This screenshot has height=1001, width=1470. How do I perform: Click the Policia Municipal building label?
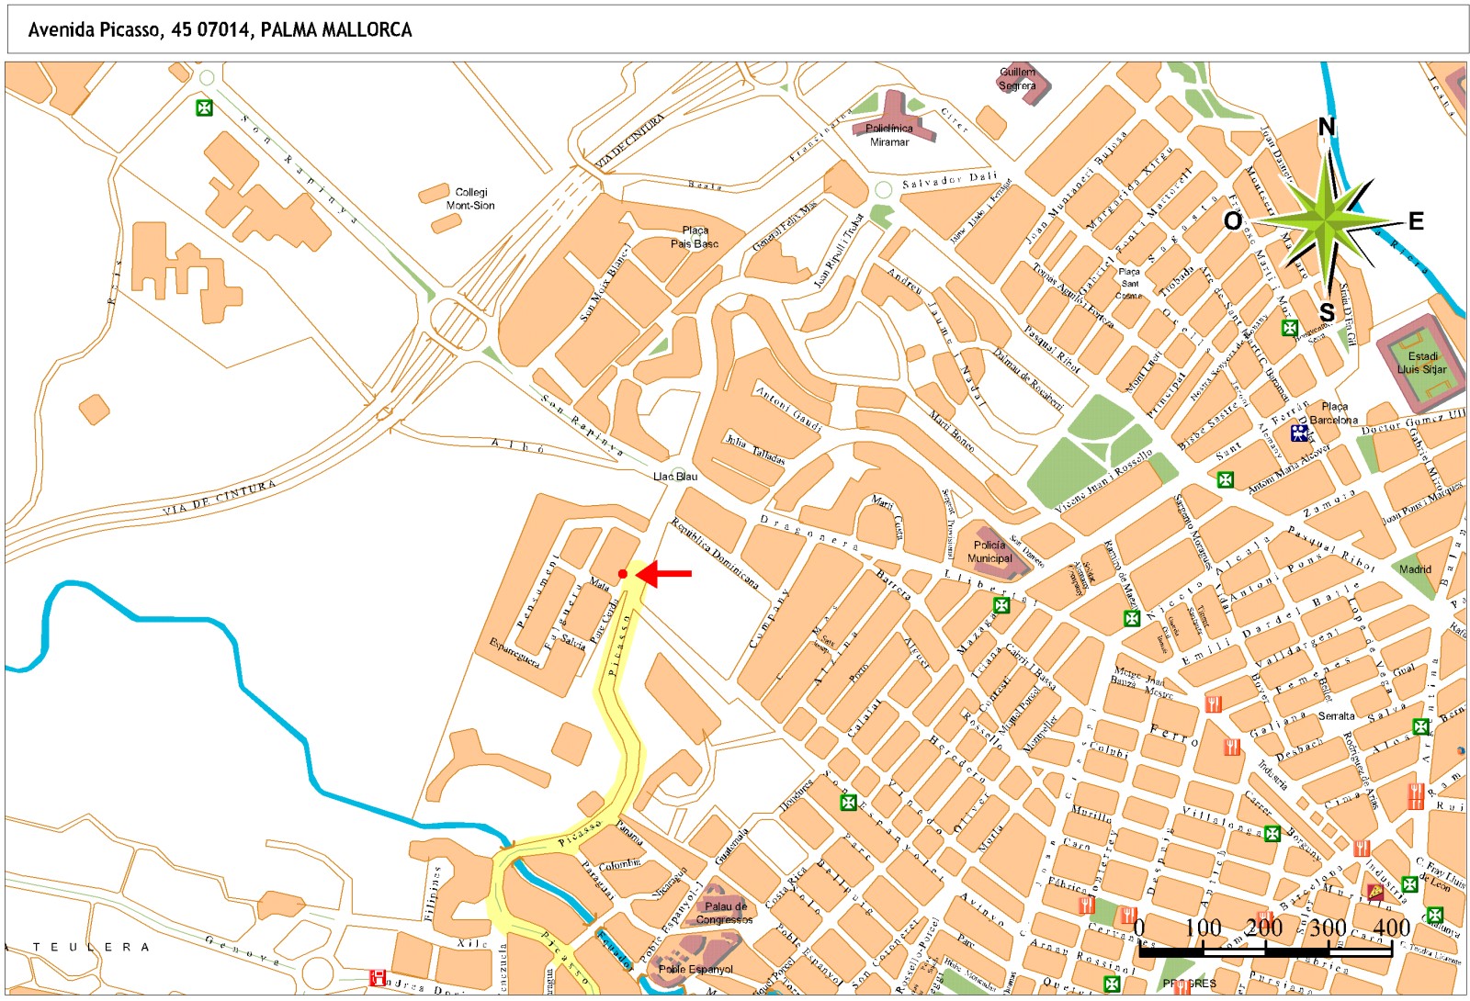click(989, 551)
